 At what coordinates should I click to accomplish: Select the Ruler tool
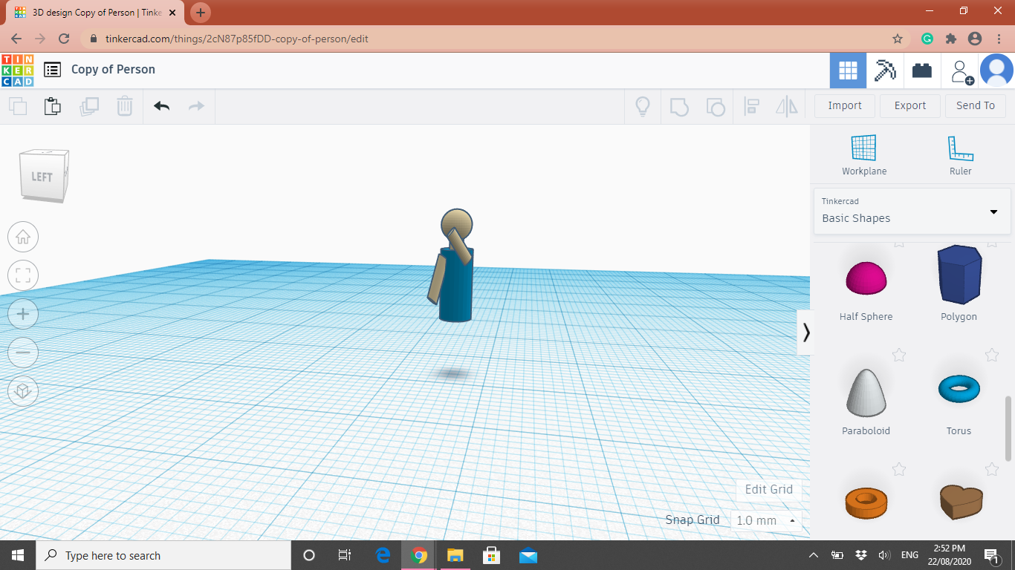point(960,155)
